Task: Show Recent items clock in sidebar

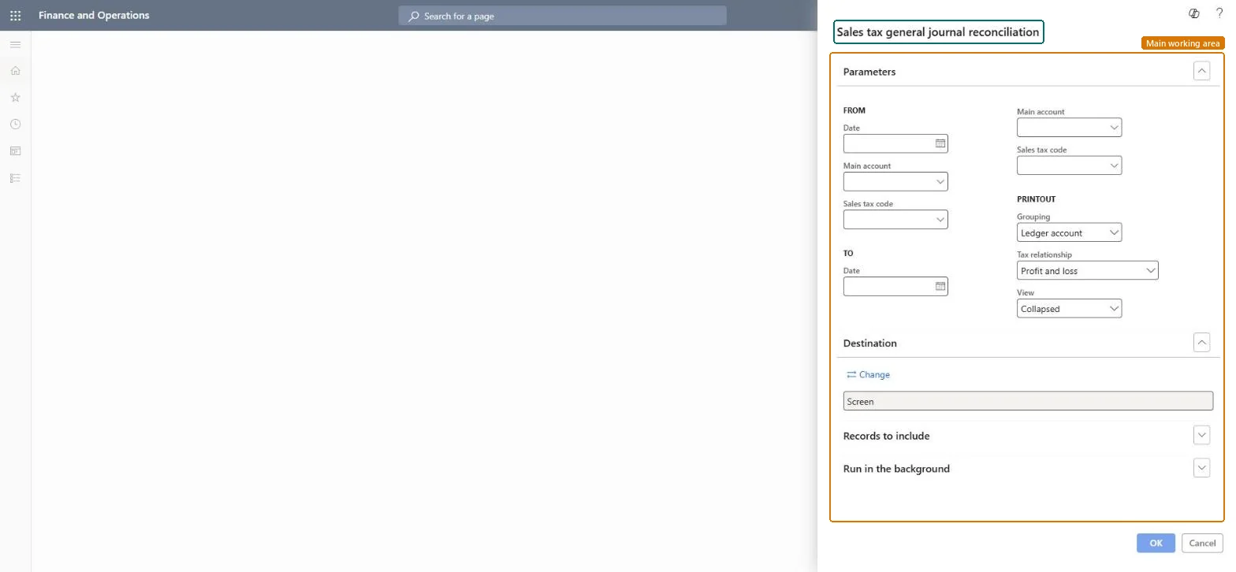Action: click(15, 124)
